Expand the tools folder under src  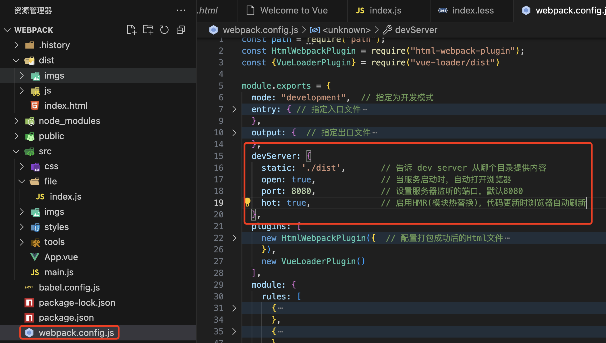click(22, 242)
